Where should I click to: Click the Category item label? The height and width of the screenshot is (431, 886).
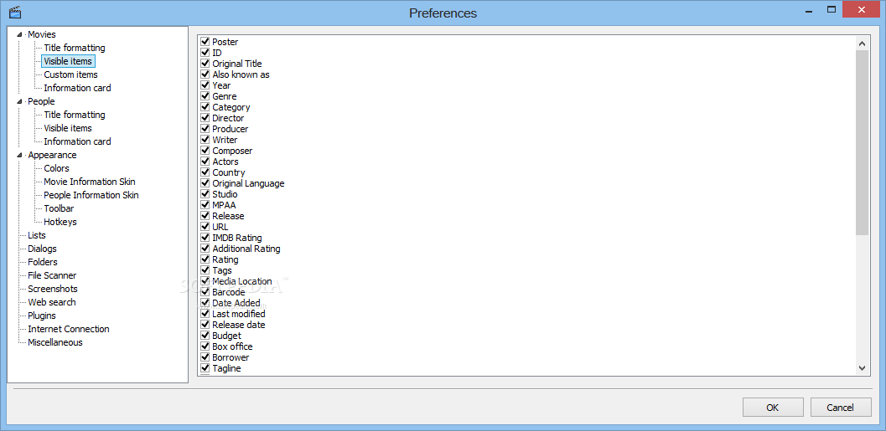click(231, 107)
